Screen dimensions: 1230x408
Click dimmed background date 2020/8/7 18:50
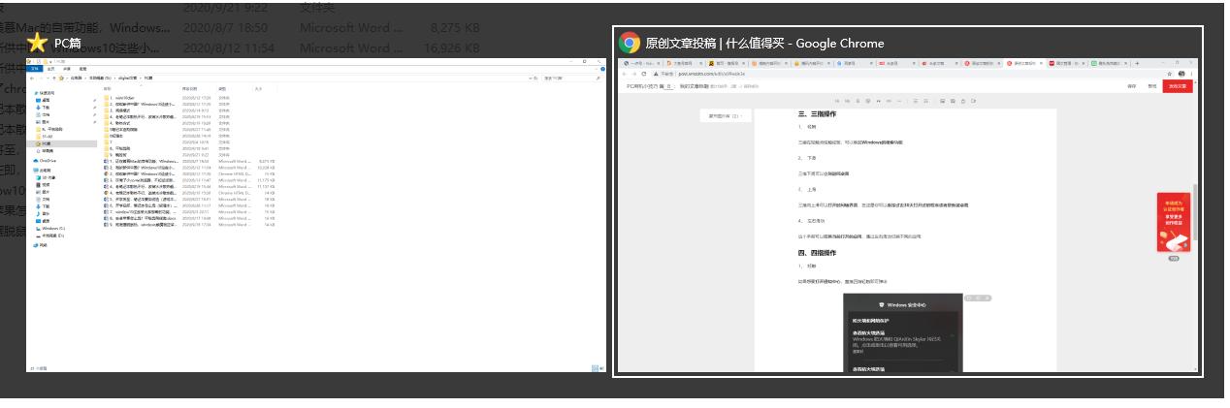[x=225, y=27]
